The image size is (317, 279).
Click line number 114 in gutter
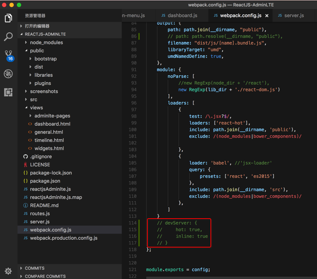132,223
